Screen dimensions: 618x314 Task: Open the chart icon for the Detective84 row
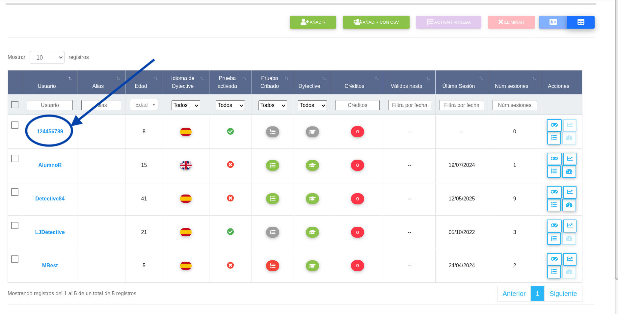(x=570, y=192)
